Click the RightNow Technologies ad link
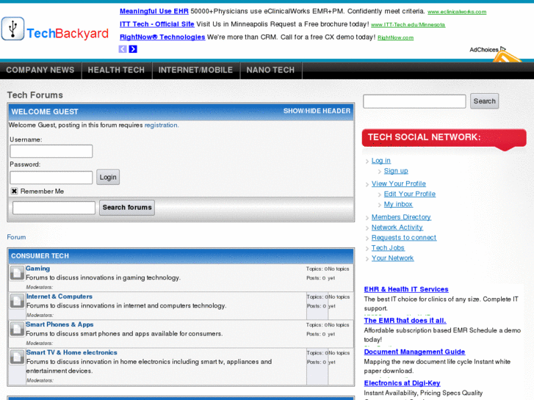The height and width of the screenshot is (400, 534). [x=162, y=37]
